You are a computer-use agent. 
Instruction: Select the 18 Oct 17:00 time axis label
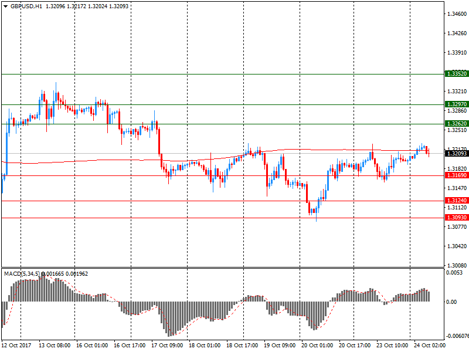coord(242,346)
